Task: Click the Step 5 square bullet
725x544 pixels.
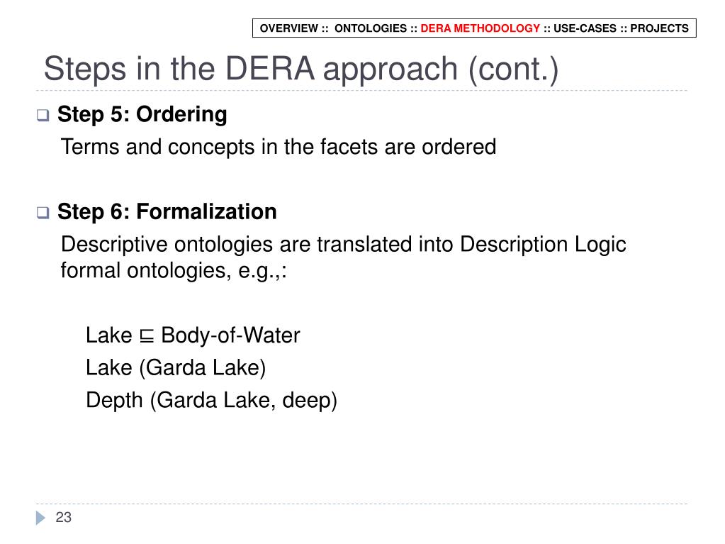Action: (x=43, y=115)
